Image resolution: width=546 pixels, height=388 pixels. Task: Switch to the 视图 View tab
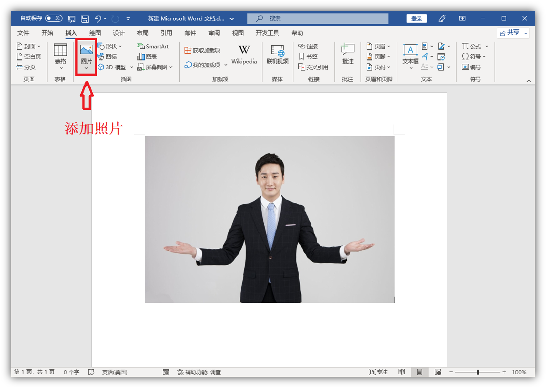tap(238, 33)
